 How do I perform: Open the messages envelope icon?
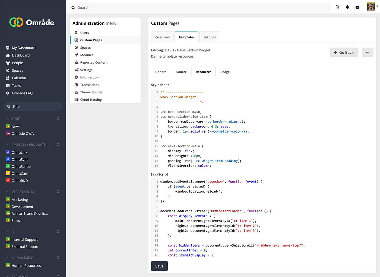click(x=357, y=7)
